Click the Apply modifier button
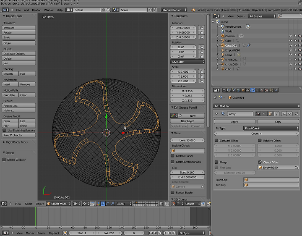This screenshot has height=236, width=302. click(234, 122)
